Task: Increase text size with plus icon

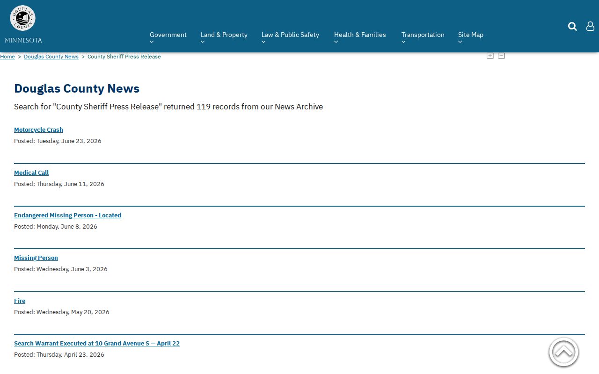Action: pos(490,56)
